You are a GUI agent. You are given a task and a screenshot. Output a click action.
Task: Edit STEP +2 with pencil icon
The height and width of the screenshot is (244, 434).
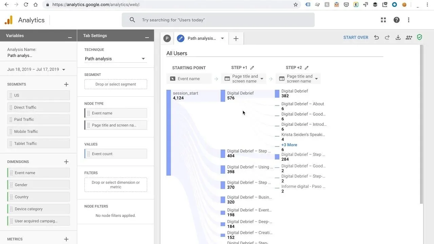pos(307,68)
